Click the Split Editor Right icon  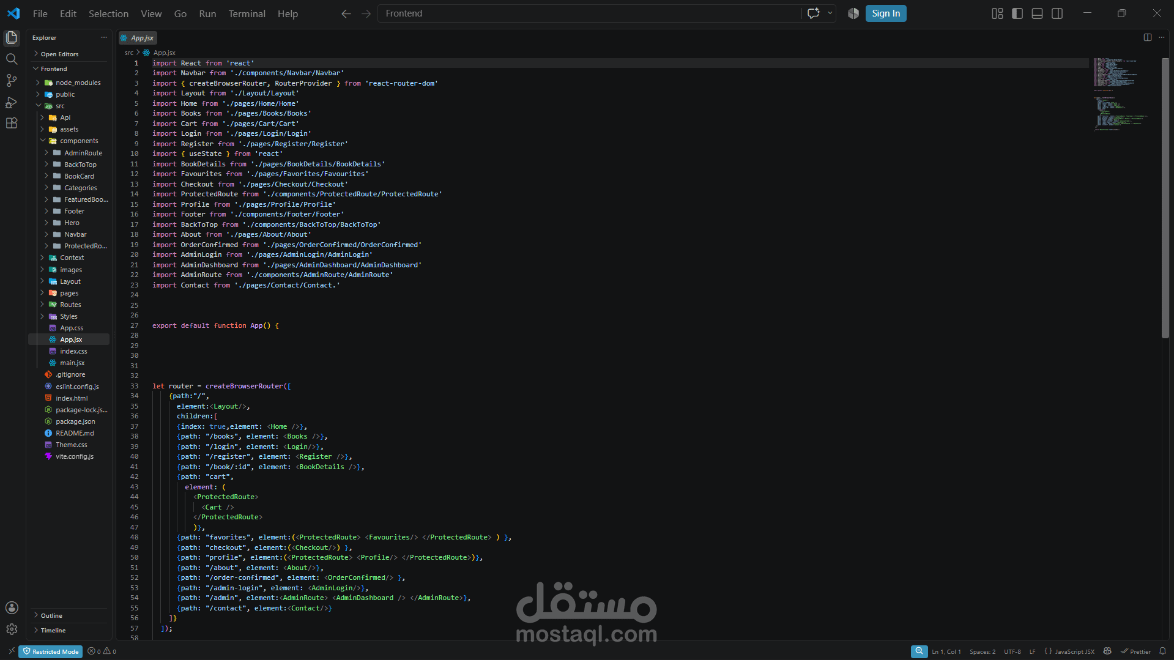[x=1148, y=37]
